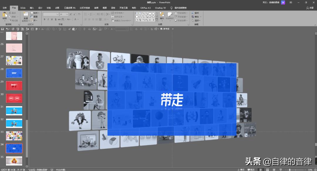Click the Comments button in status bar
The width and height of the screenshot is (317, 171).
tap(251, 170)
